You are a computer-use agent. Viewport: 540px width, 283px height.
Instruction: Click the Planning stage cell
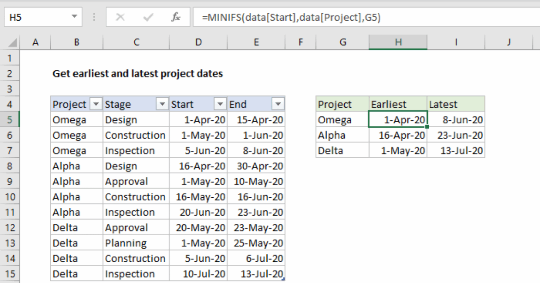(x=136, y=243)
